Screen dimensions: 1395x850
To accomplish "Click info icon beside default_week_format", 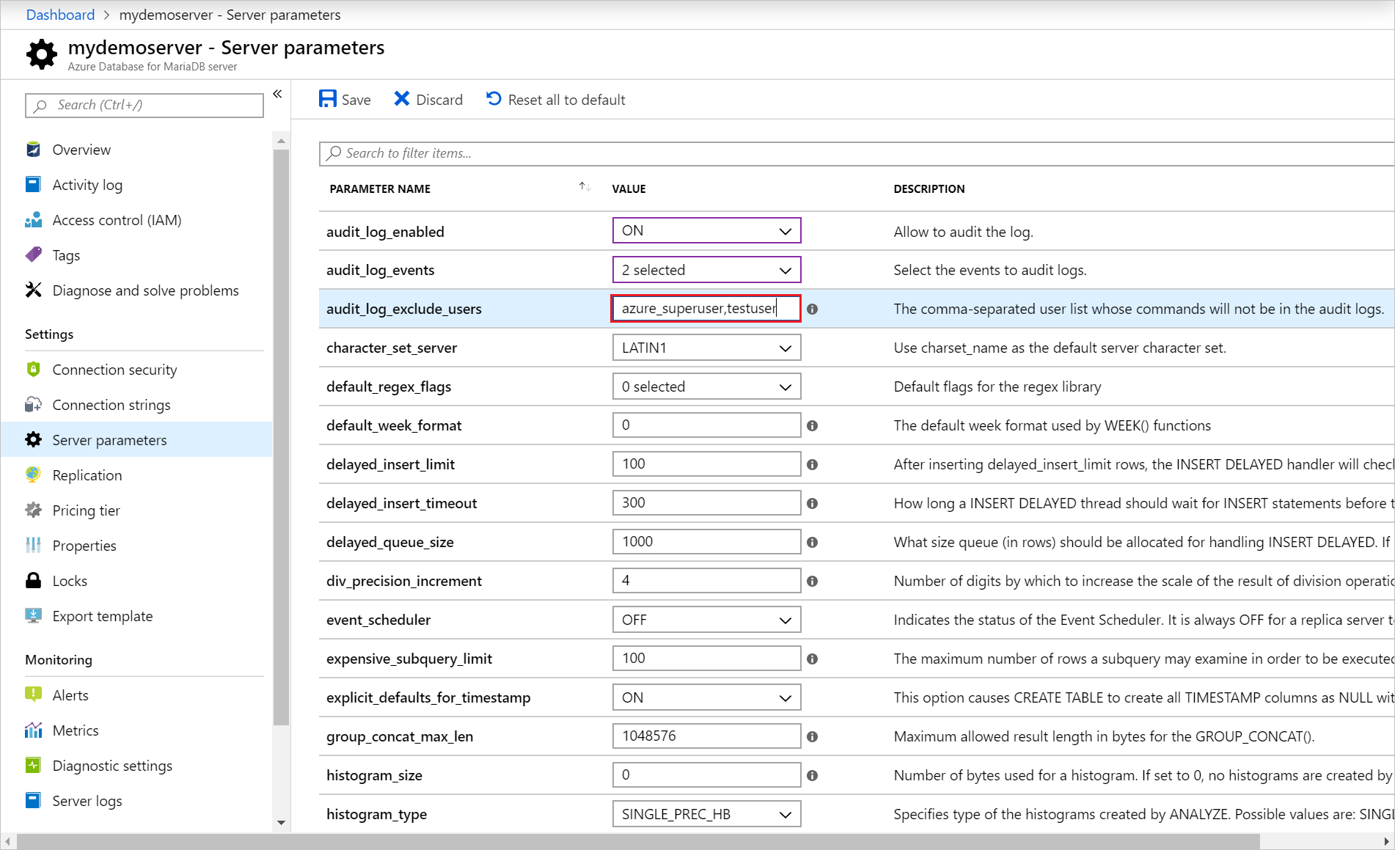I will (x=812, y=426).
